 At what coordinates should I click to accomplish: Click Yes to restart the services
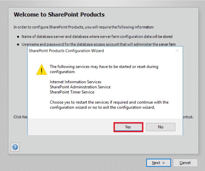pos(128,127)
